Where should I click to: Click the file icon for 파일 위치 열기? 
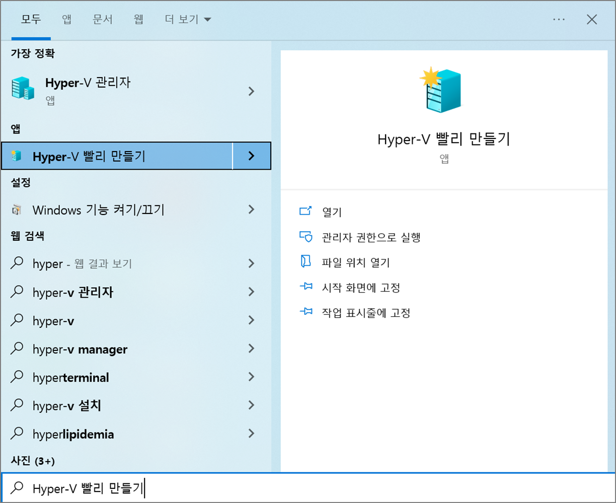click(305, 261)
